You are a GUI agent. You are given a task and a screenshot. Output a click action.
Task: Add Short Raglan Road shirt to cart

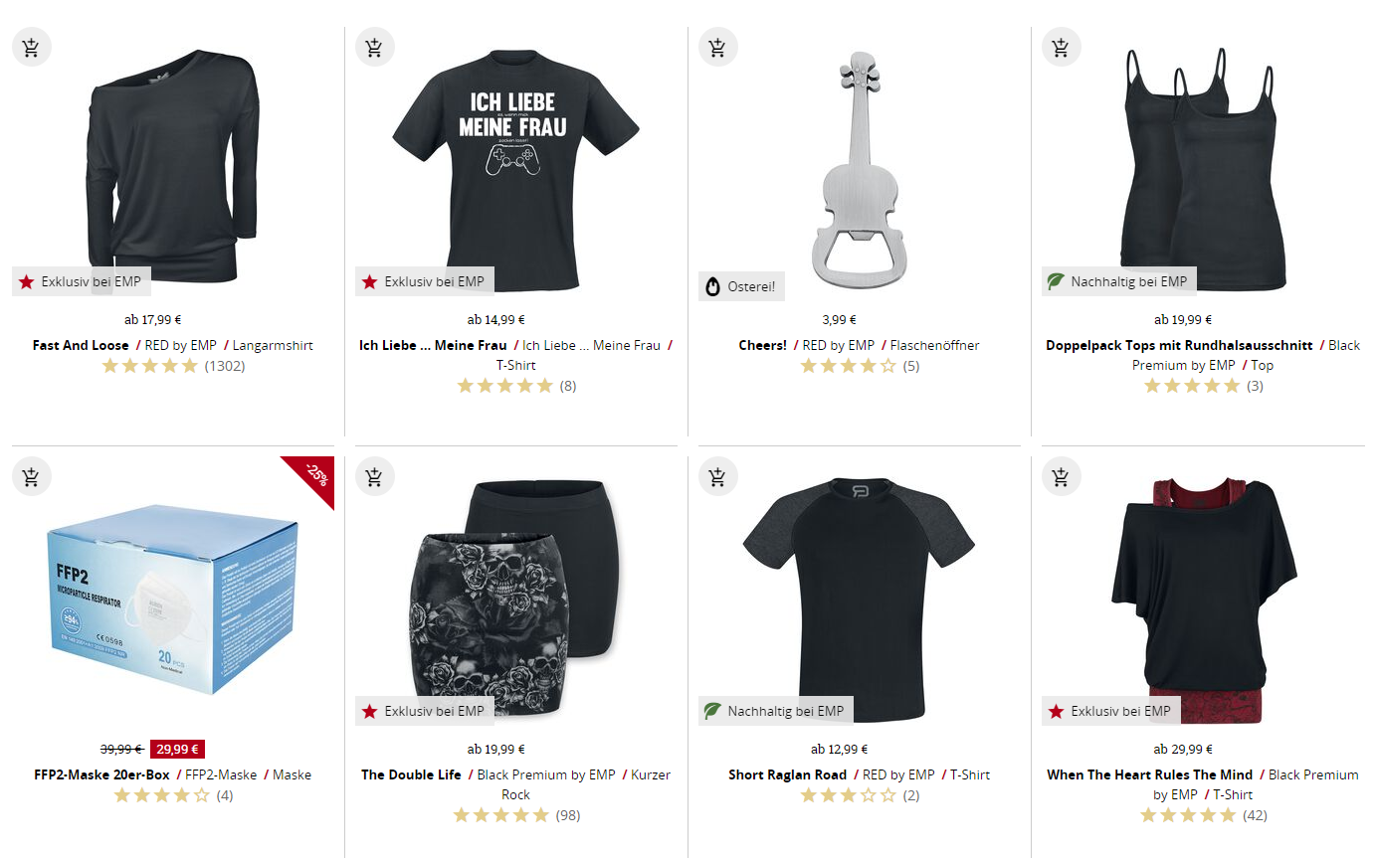[717, 476]
